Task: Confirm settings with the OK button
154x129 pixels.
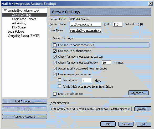Action: click(108, 124)
